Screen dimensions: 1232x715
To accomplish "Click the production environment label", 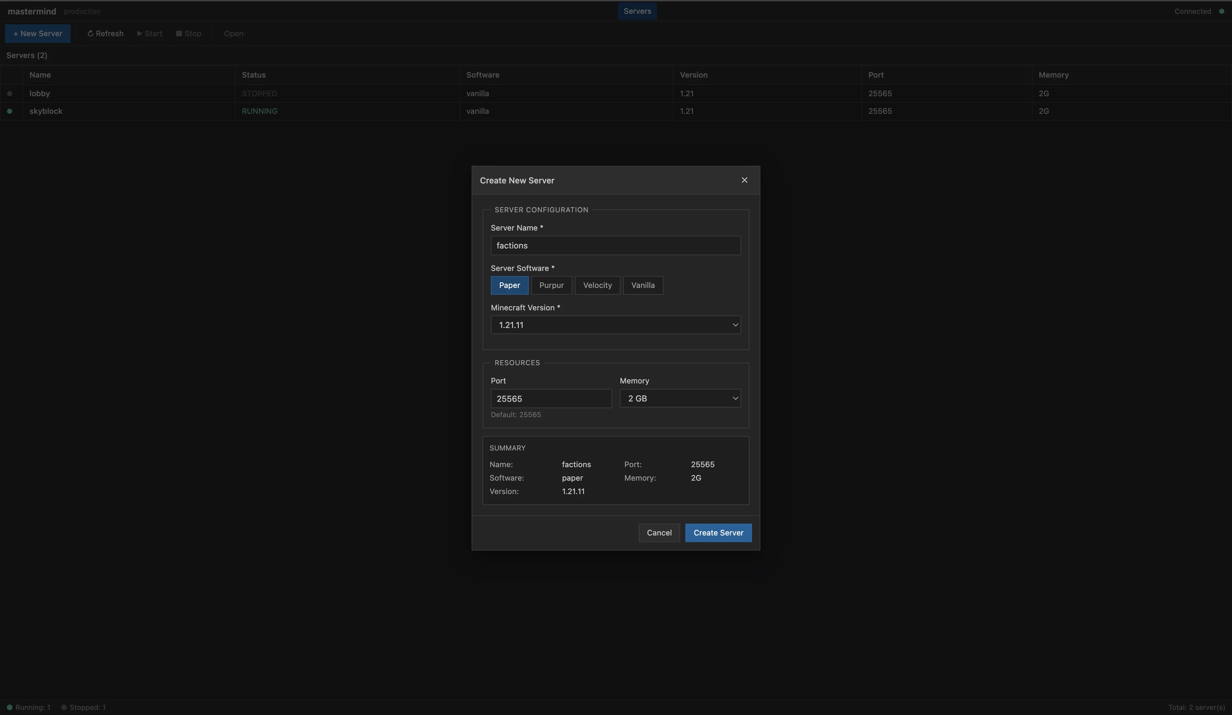I will (82, 11).
